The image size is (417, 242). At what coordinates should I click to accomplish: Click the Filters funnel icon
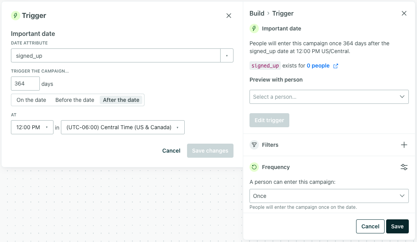pyautogui.click(x=254, y=145)
